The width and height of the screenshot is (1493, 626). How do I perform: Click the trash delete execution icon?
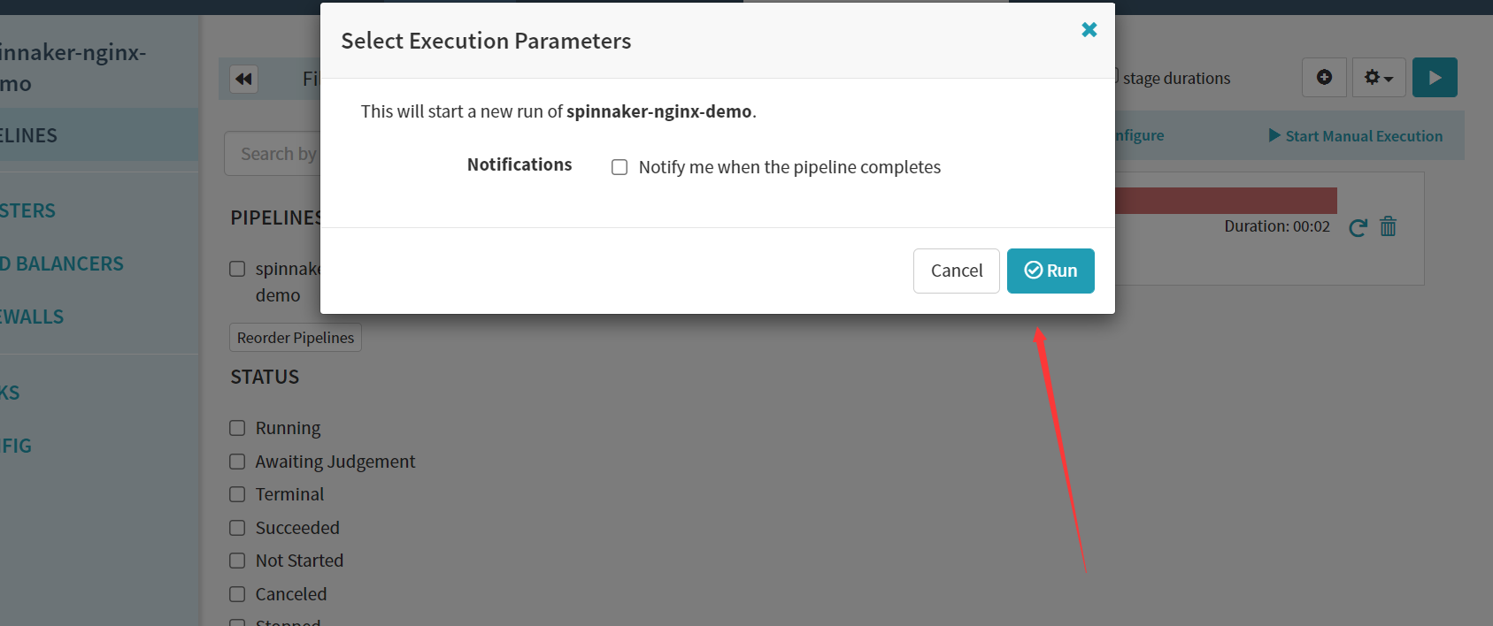click(x=1388, y=227)
